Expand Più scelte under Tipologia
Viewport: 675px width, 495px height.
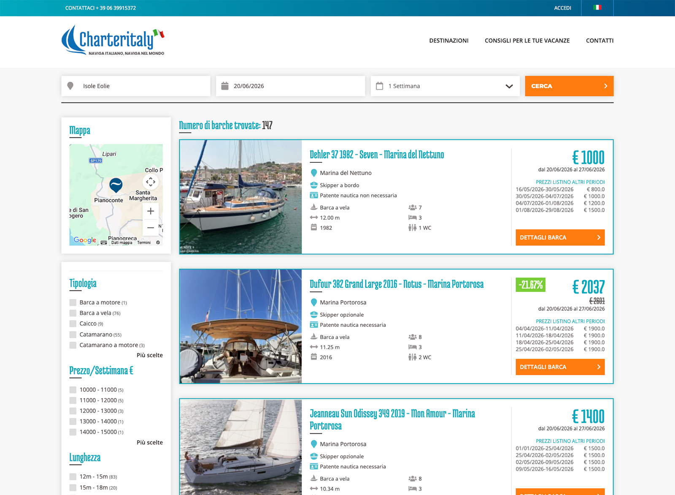tap(149, 355)
